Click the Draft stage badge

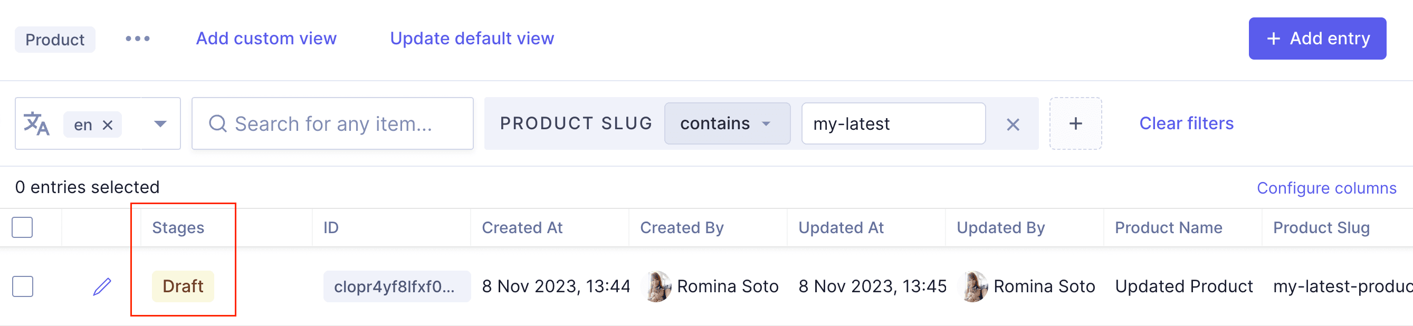click(x=183, y=286)
